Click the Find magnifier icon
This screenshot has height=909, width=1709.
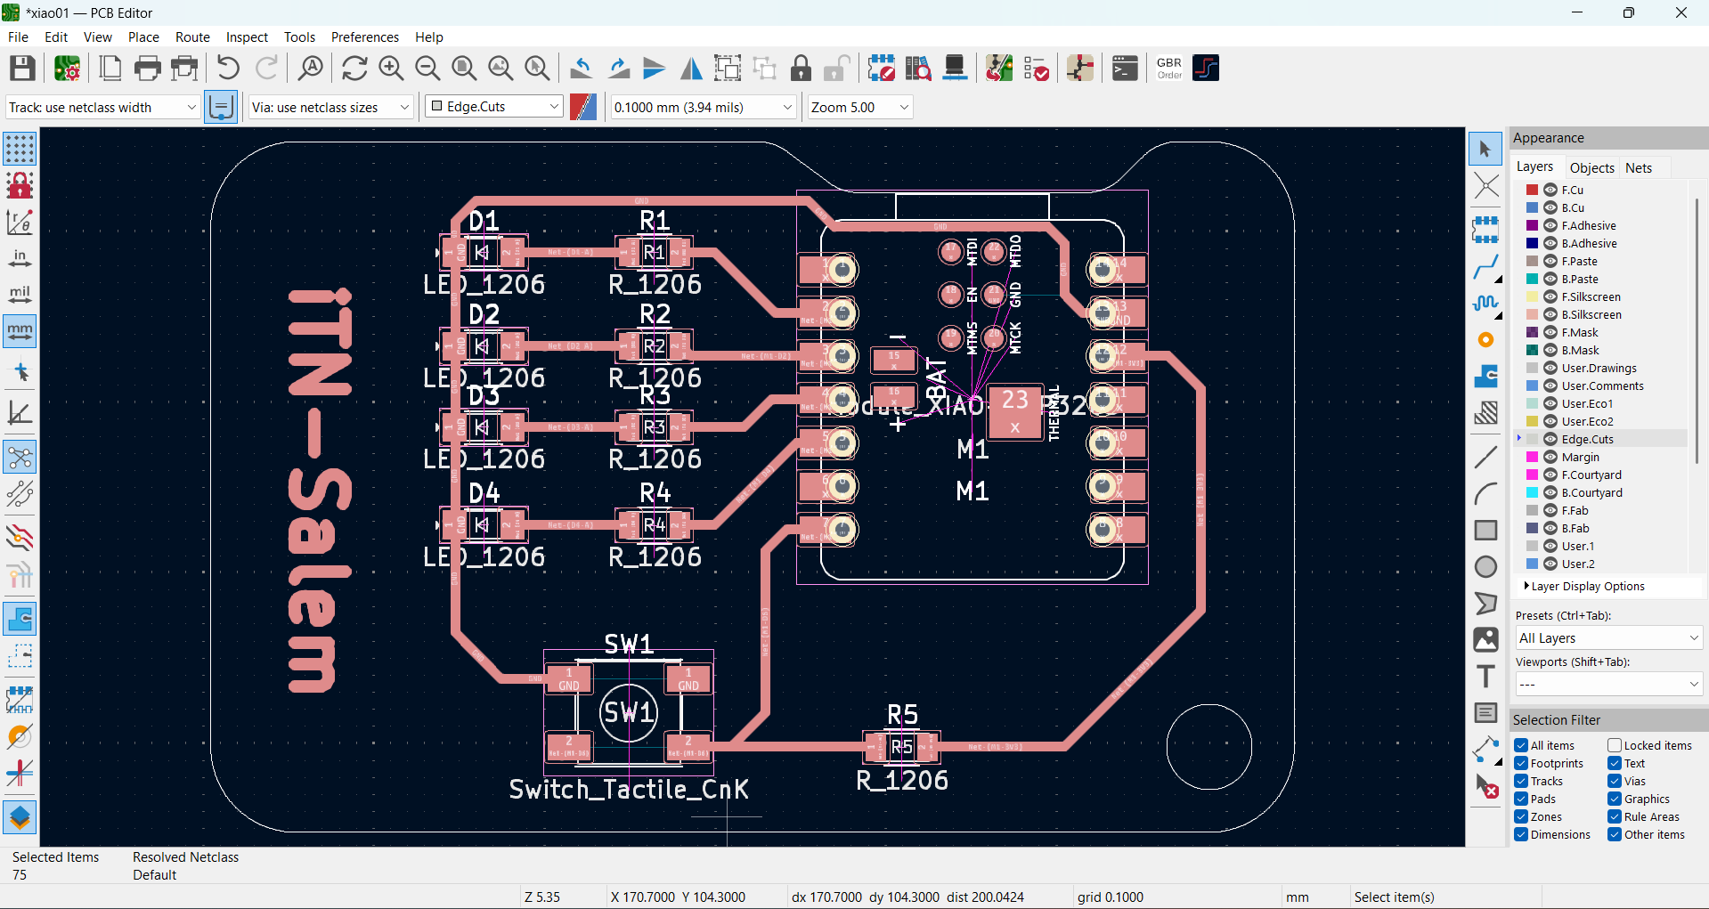[310, 69]
